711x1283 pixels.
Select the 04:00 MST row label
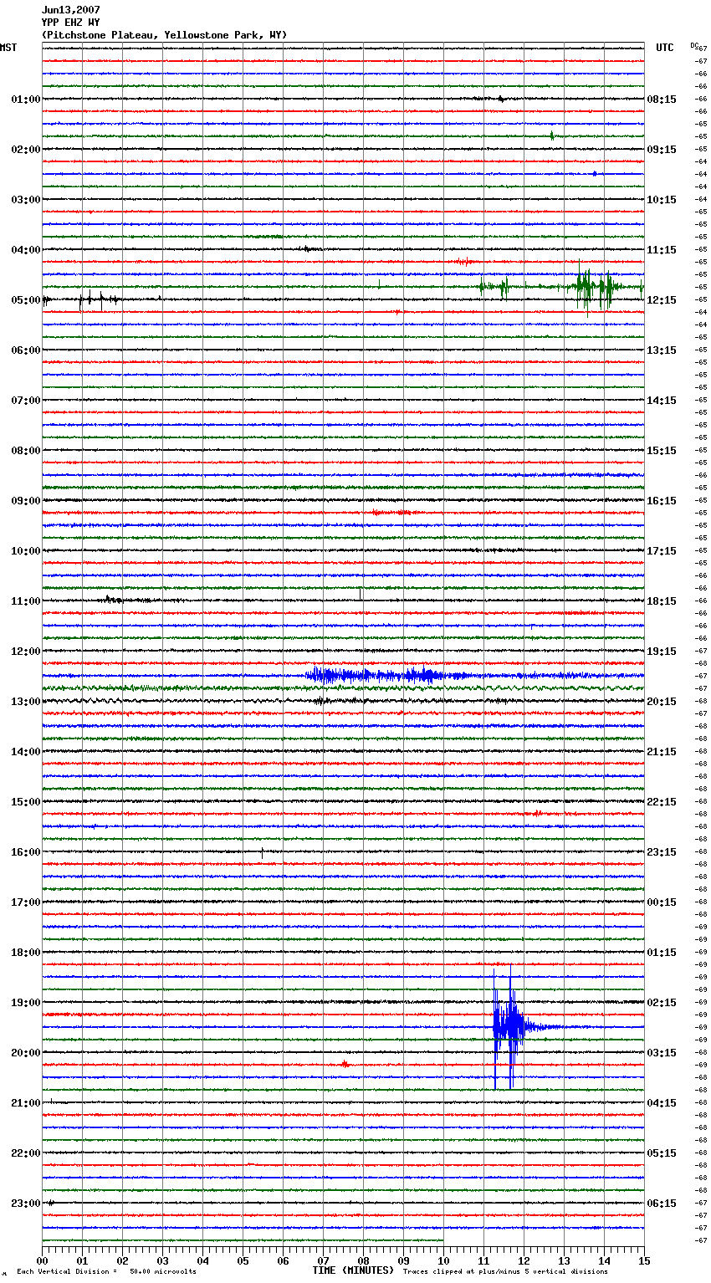tap(26, 250)
